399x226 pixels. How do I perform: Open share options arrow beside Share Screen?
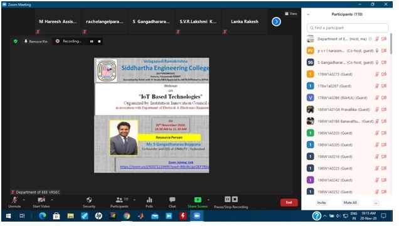coord(208,200)
